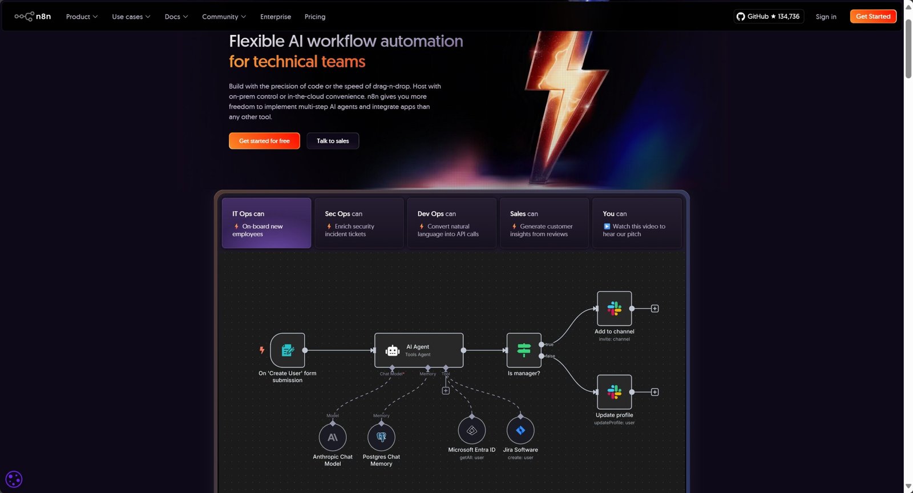Click the Is manager? switch node
The width and height of the screenshot is (913, 493).
pyautogui.click(x=524, y=350)
